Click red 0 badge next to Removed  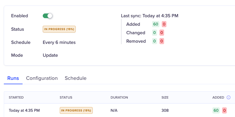[161, 41]
